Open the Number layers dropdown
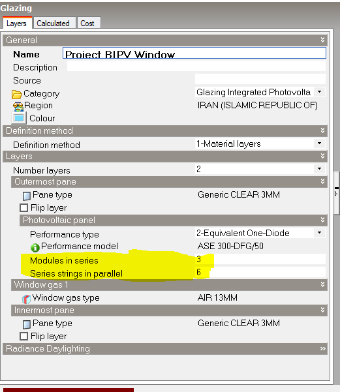Image resolution: width=340 pixels, height=392 pixels. [320, 169]
